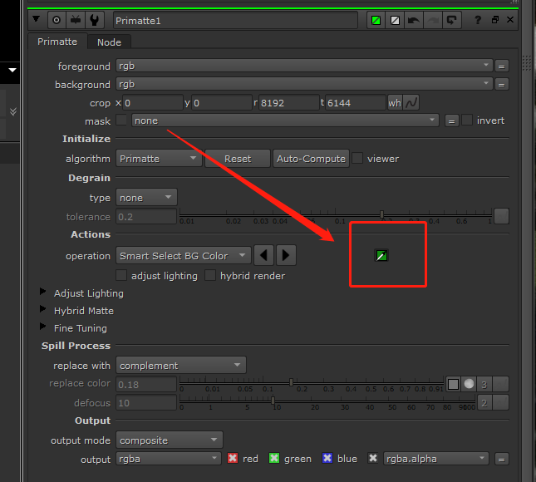Image resolution: width=536 pixels, height=482 pixels.
Task: Expand the Hybrid Matte group
Action: (x=42, y=309)
